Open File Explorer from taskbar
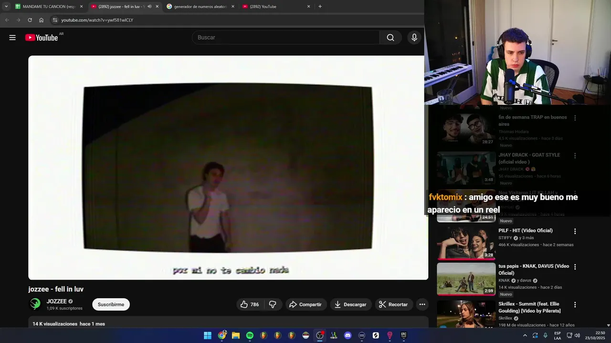 [x=236, y=335]
